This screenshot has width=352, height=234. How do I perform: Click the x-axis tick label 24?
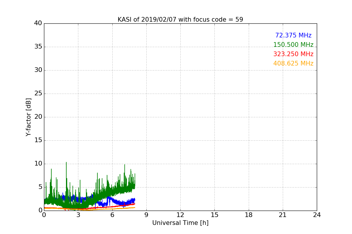click(317, 215)
